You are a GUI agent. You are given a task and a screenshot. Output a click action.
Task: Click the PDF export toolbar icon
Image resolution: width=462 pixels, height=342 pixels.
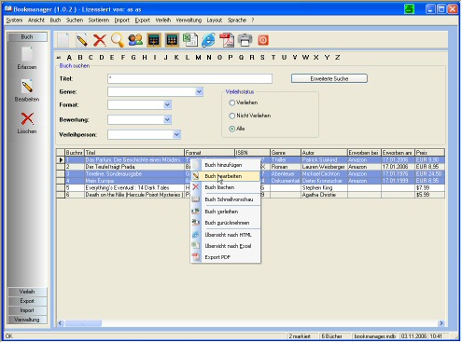pyautogui.click(x=227, y=40)
